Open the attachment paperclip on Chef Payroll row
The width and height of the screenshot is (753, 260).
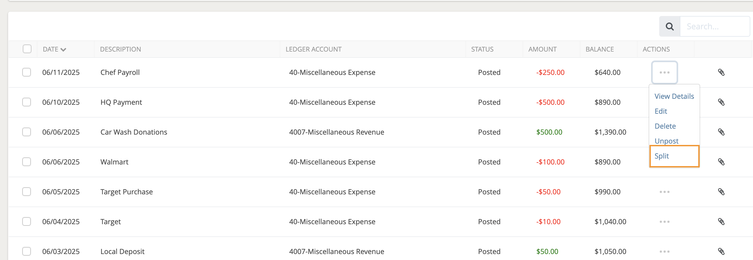point(722,72)
